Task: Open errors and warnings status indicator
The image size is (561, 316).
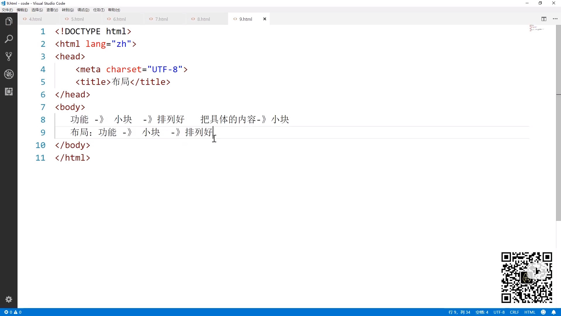Action: (13, 312)
